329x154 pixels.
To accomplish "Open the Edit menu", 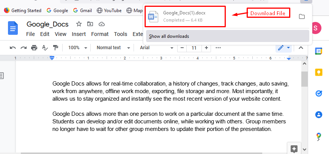I will pos(45,34).
